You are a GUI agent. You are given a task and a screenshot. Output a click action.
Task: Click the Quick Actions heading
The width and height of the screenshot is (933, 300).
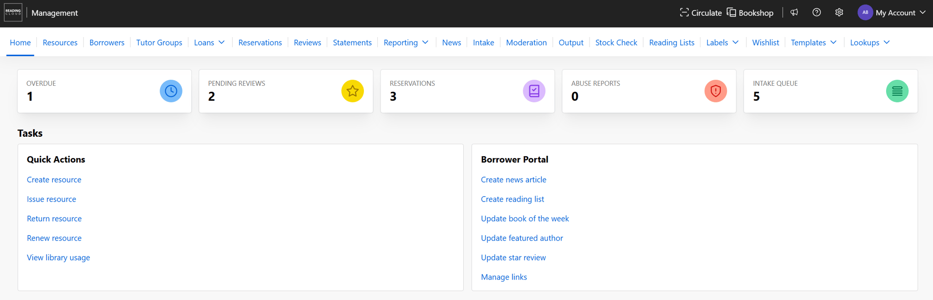56,160
